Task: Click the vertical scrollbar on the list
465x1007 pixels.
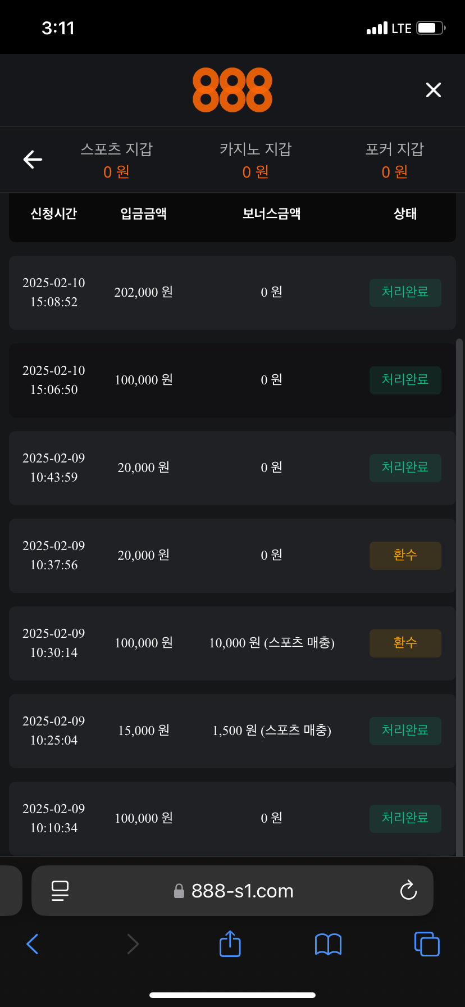Action: pos(459,562)
